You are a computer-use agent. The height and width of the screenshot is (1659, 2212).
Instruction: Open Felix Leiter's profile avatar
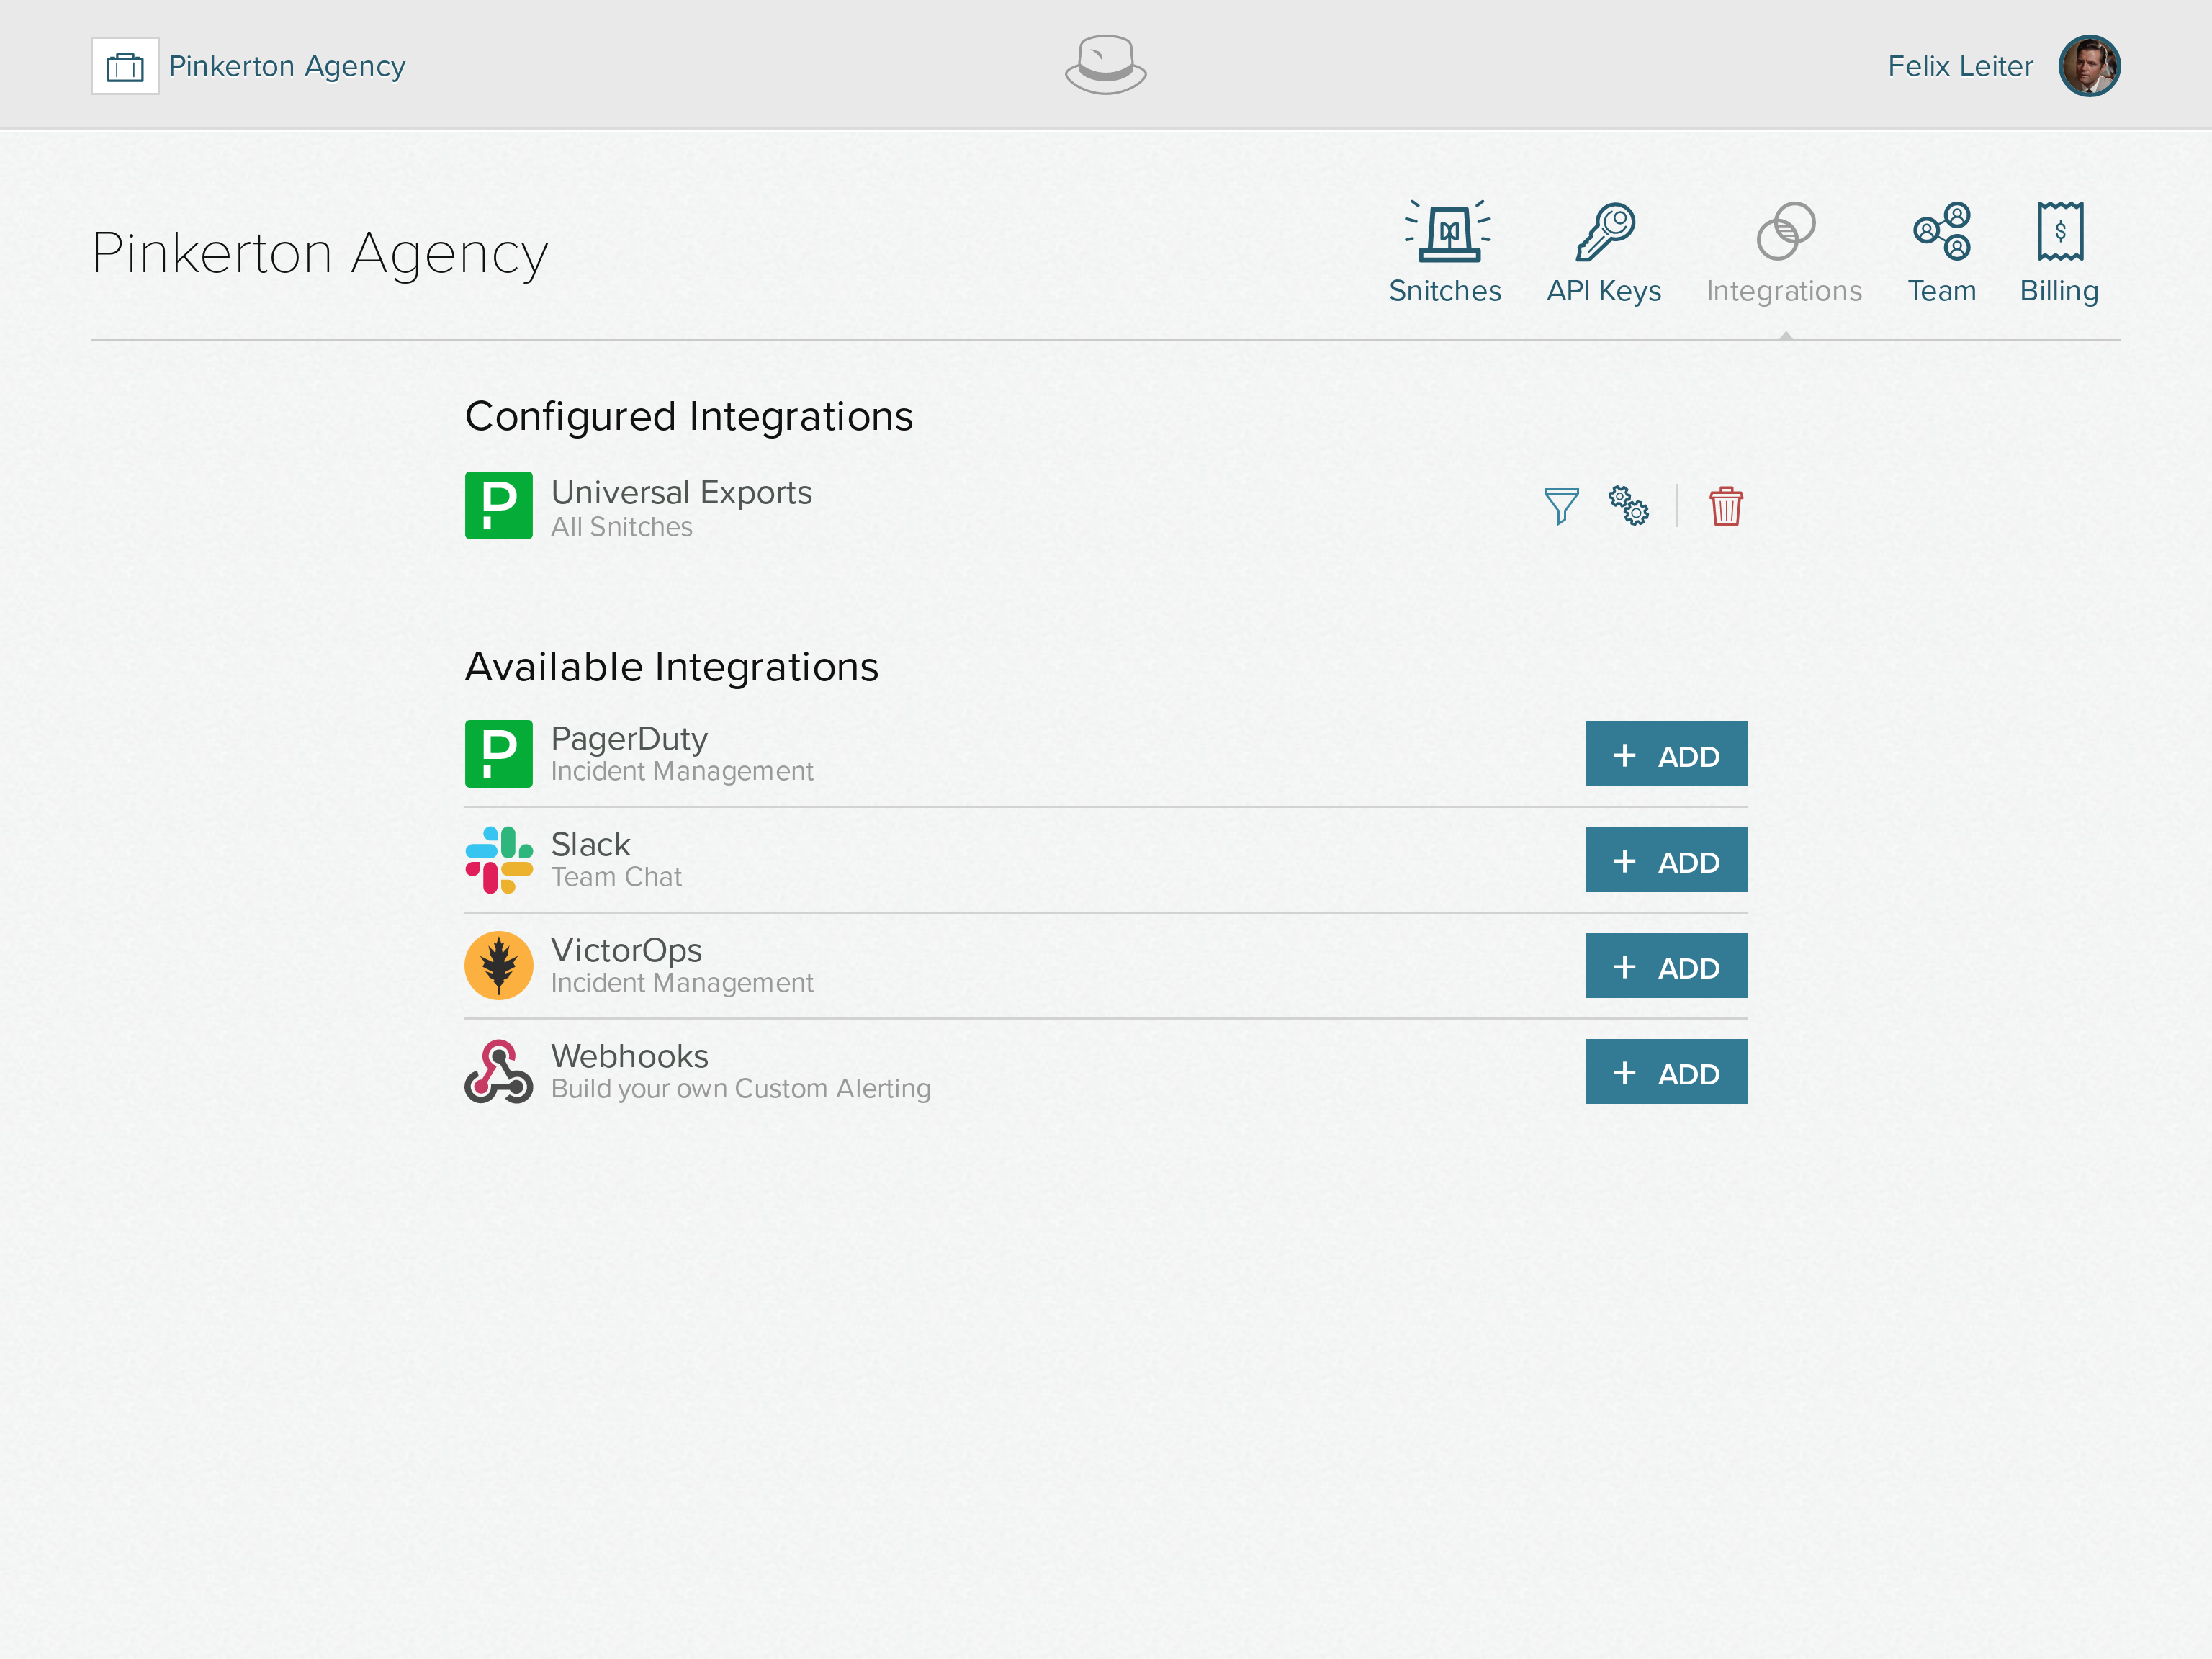2089,65
